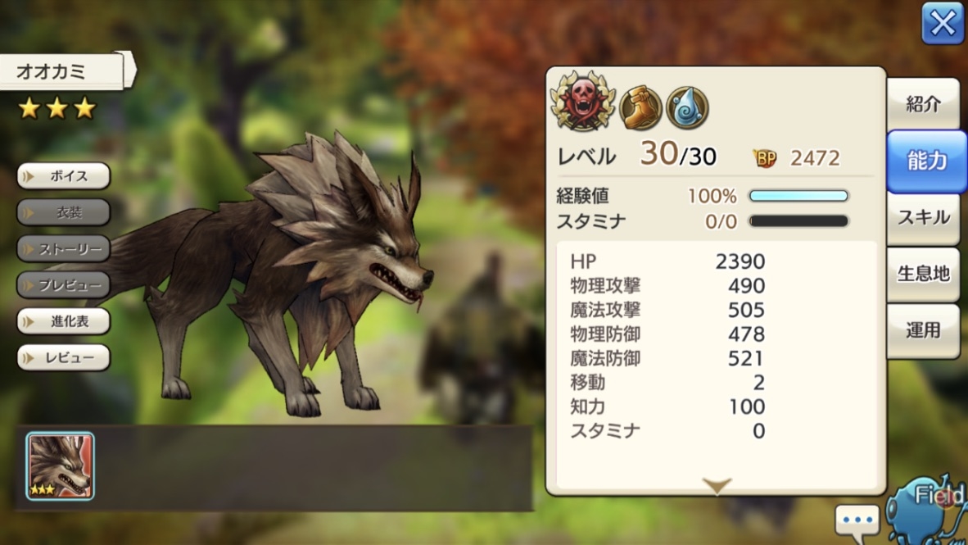Expand stats list with down chevron

click(717, 486)
